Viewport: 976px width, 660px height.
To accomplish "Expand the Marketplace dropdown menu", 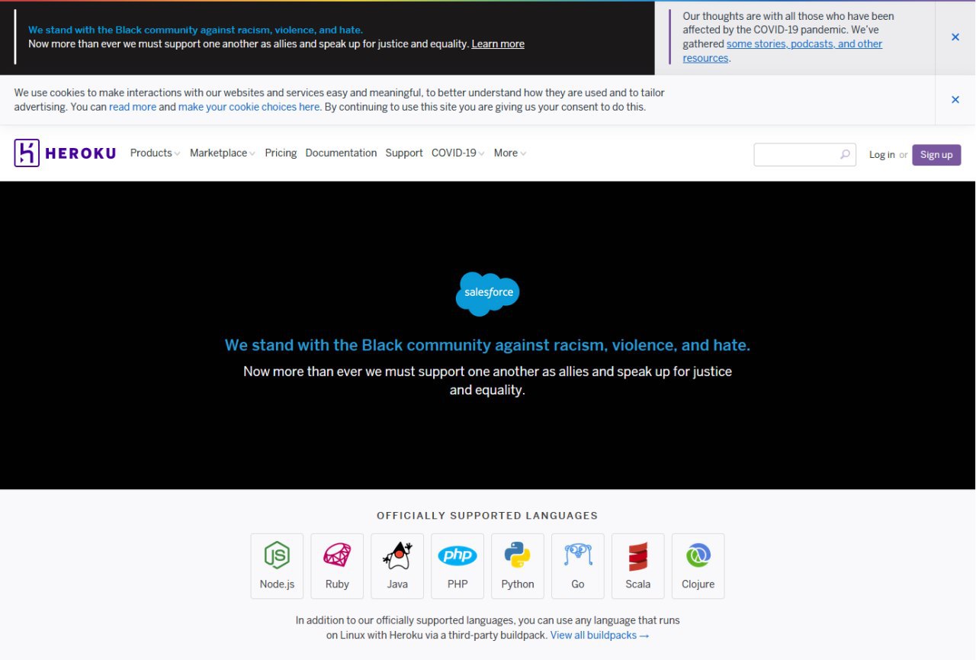I will [x=223, y=153].
